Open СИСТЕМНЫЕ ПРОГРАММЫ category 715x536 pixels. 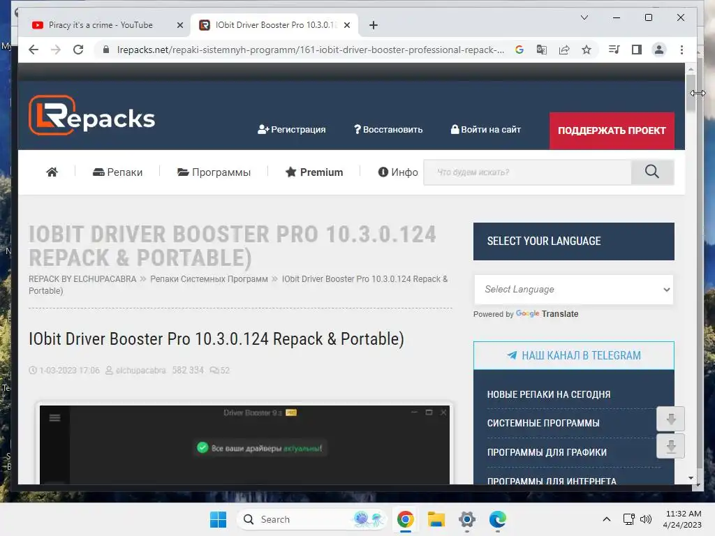(543, 423)
